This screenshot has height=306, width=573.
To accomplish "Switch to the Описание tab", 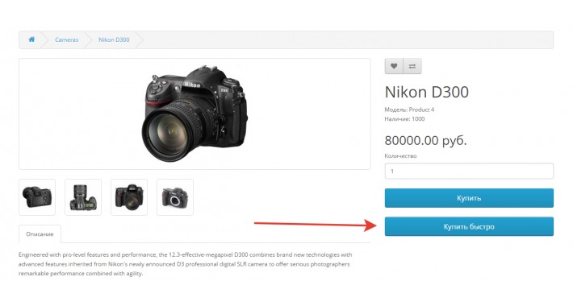I will 40,234.
